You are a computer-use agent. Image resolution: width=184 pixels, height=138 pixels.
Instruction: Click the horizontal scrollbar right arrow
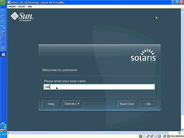[x=179, y=133]
